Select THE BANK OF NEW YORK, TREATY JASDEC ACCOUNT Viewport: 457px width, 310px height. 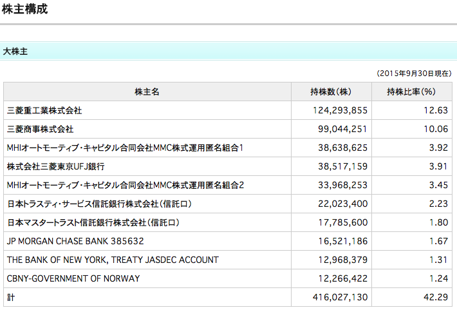(x=113, y=260)
